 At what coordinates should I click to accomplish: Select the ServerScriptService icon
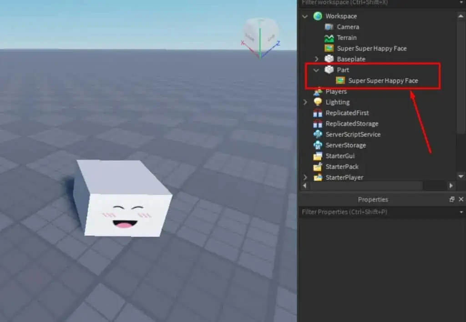[x=318, y=134]
